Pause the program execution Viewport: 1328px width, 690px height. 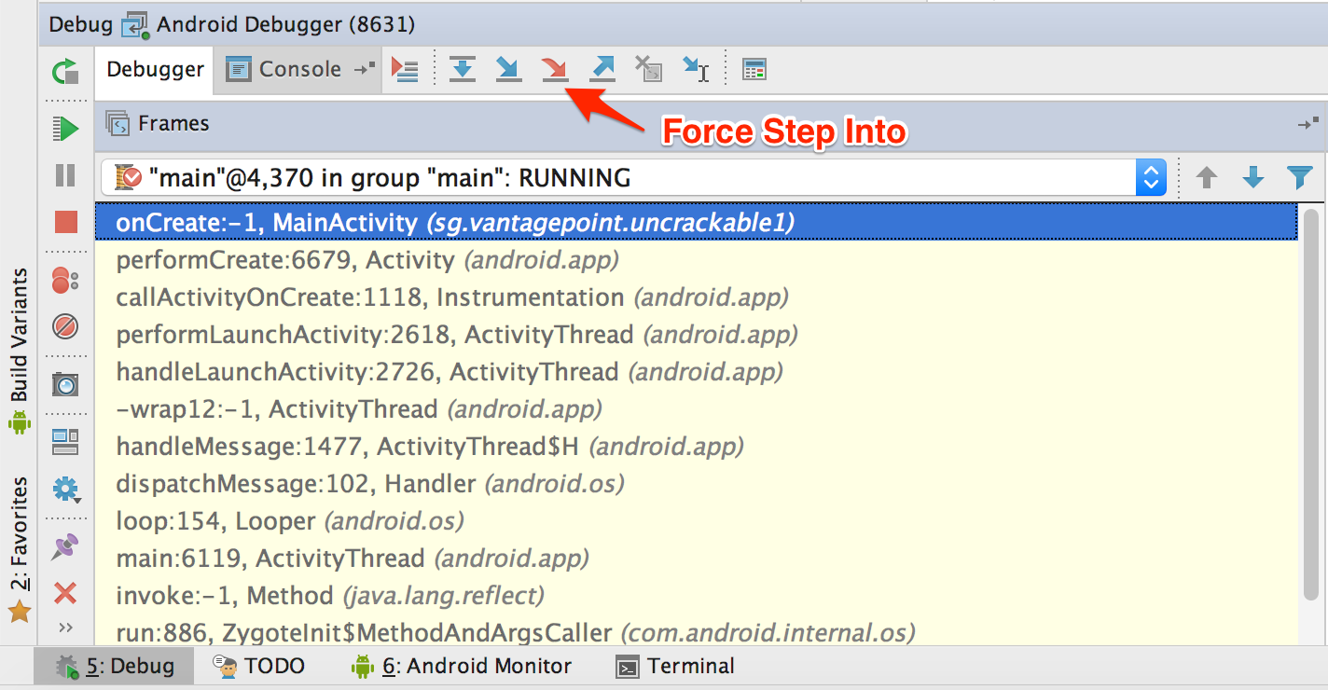(65, 175)
